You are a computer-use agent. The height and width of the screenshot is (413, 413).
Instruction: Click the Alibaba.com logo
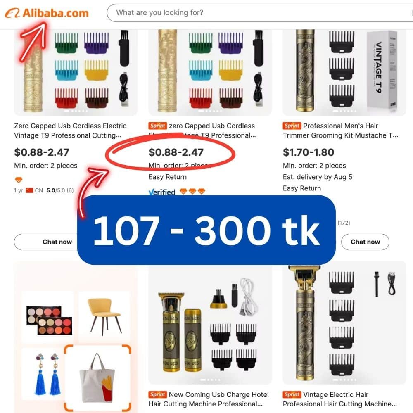point(47,13)
